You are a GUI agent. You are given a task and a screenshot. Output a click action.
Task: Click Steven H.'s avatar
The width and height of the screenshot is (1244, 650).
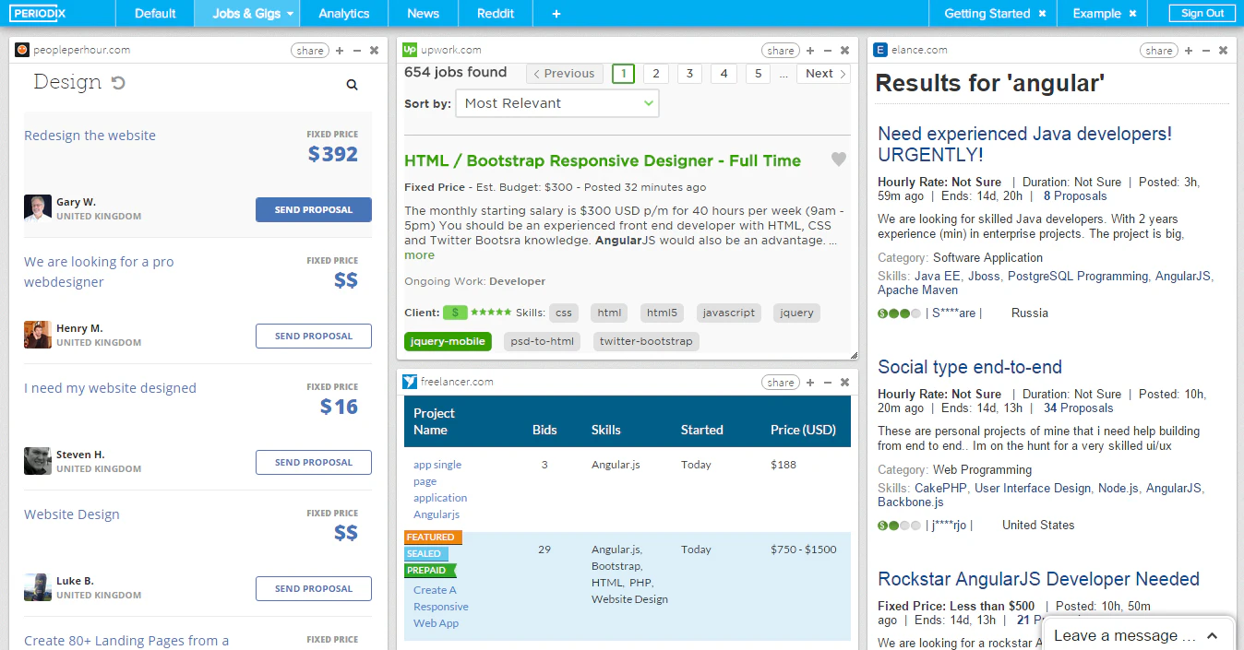(x=38, y=461)
